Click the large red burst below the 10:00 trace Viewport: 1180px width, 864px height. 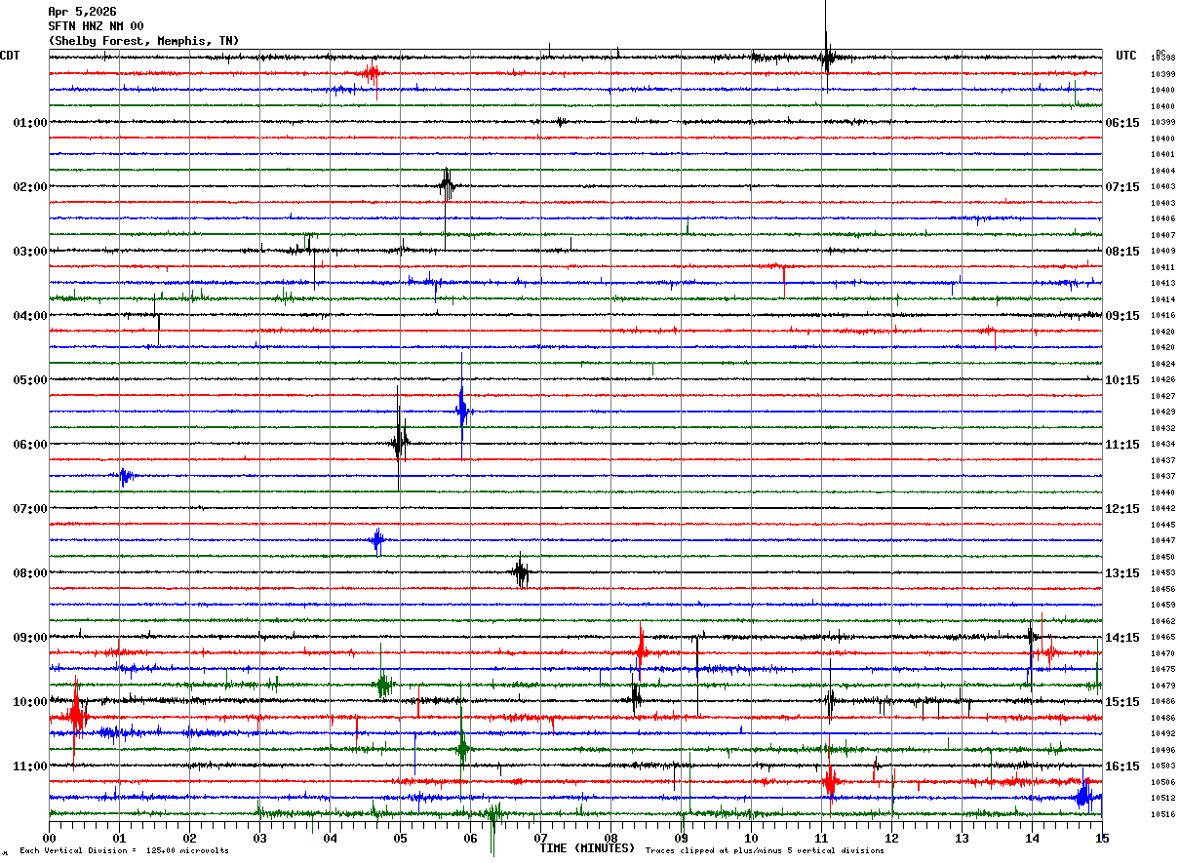pyautogui.click(x=76, y=718)
